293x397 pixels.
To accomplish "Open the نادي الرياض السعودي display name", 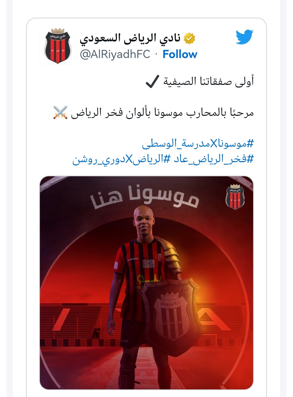I will coord(130,39).
